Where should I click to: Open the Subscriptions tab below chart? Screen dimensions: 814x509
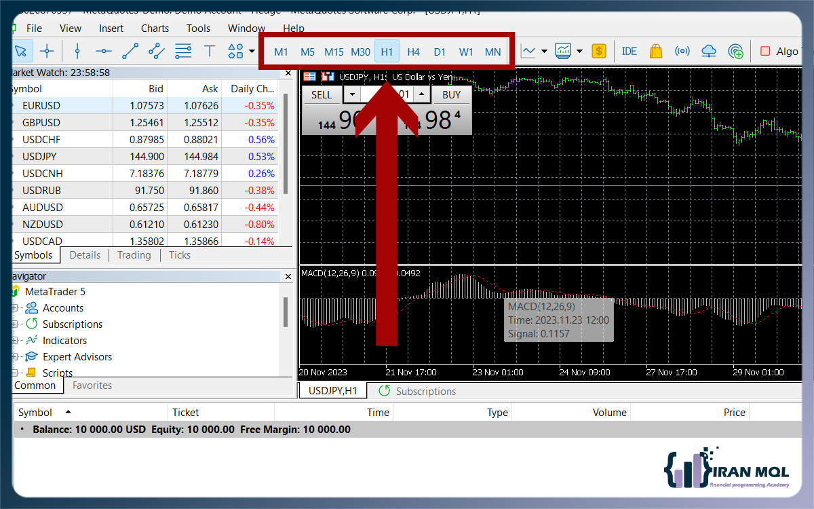417,392
